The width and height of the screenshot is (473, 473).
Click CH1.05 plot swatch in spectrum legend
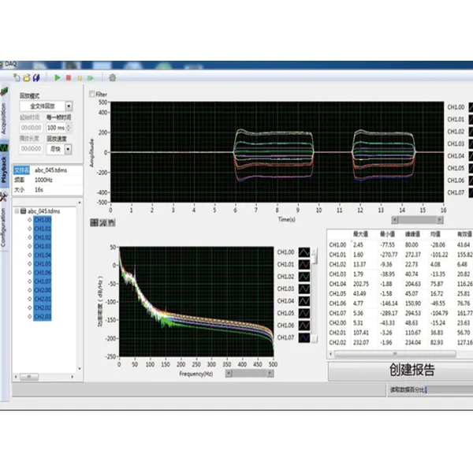(304, 313)
